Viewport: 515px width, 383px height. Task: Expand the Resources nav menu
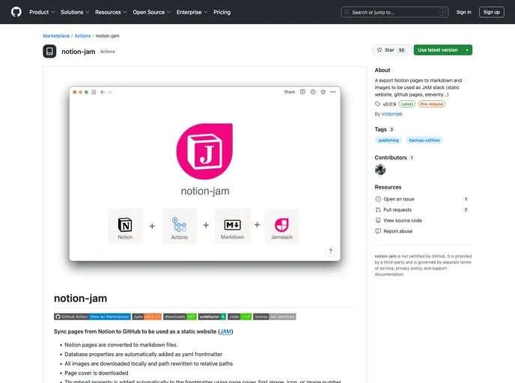point(111,12)
